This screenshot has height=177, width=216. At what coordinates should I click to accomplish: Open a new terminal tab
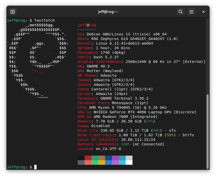(x=13, y=12)
